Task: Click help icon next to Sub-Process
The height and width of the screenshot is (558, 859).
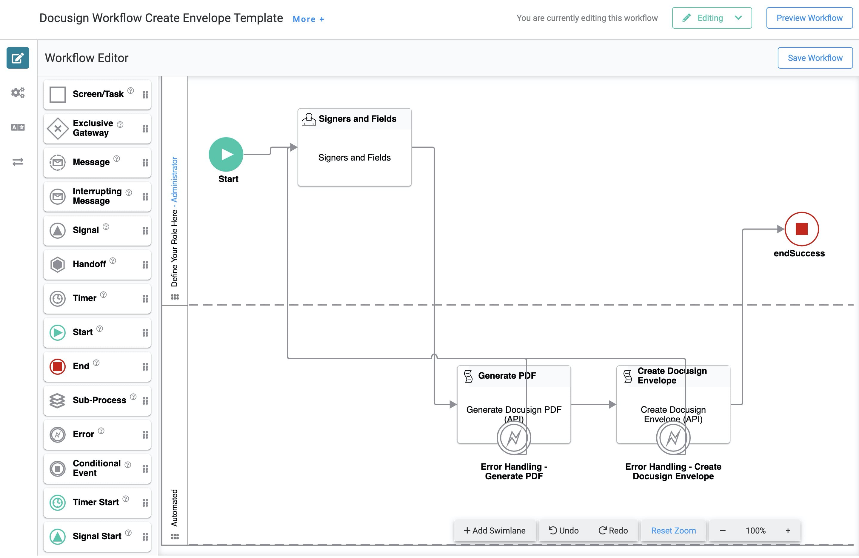Action: tap(133, 397)
